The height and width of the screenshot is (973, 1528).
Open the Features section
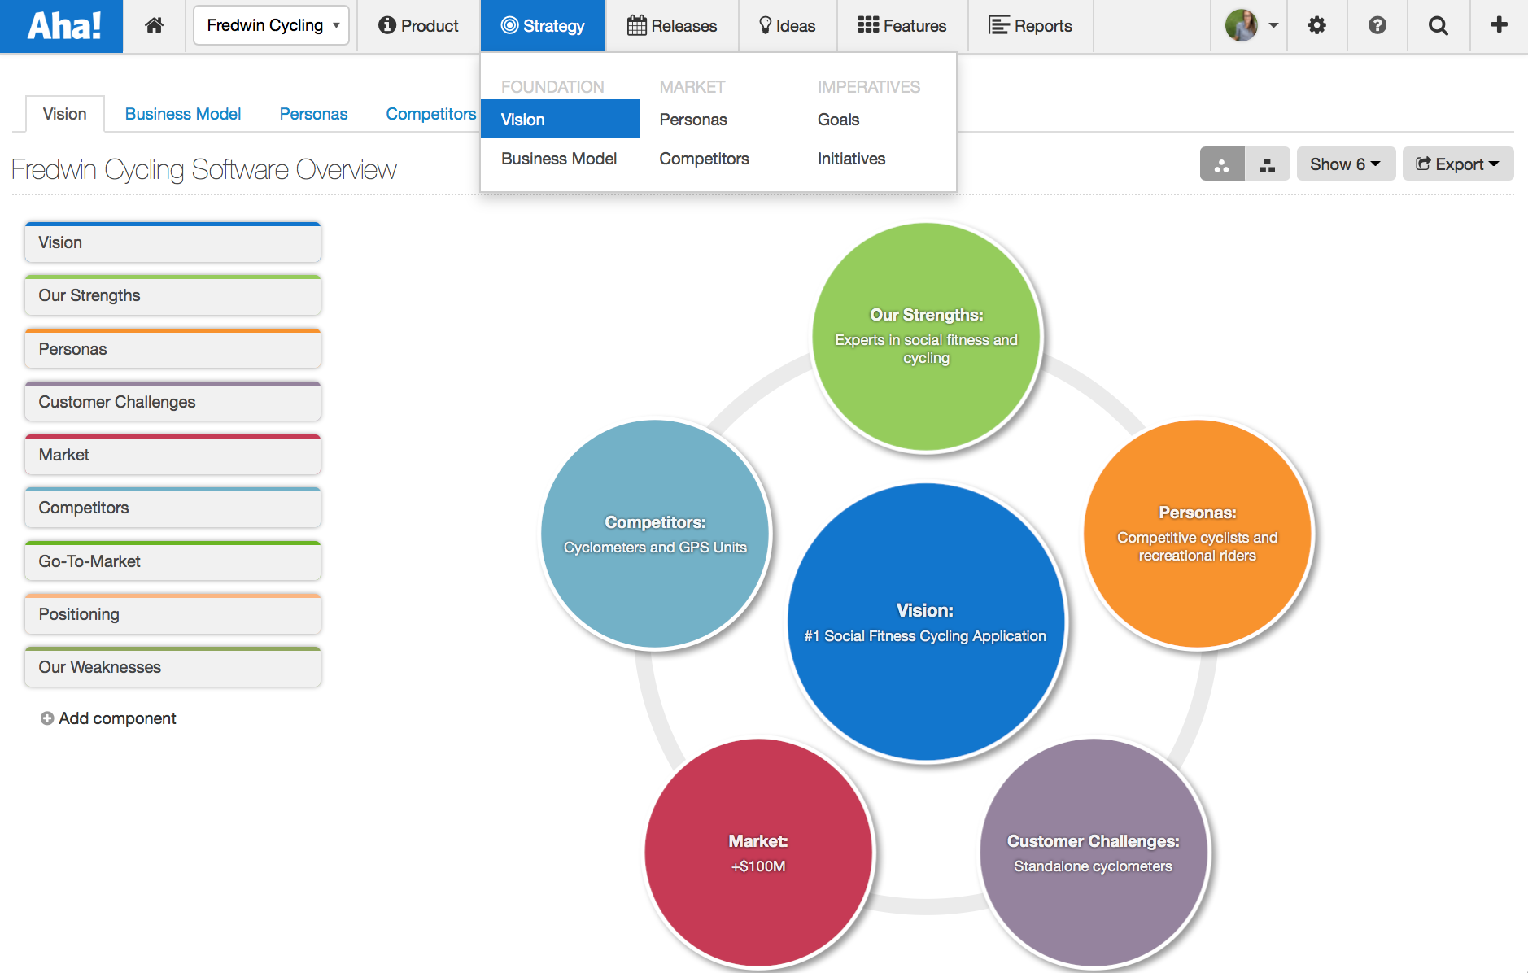click(x=902, y=25)
